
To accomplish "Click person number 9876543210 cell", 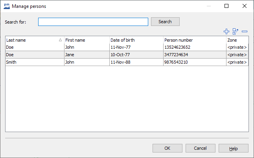I will 194,62.
